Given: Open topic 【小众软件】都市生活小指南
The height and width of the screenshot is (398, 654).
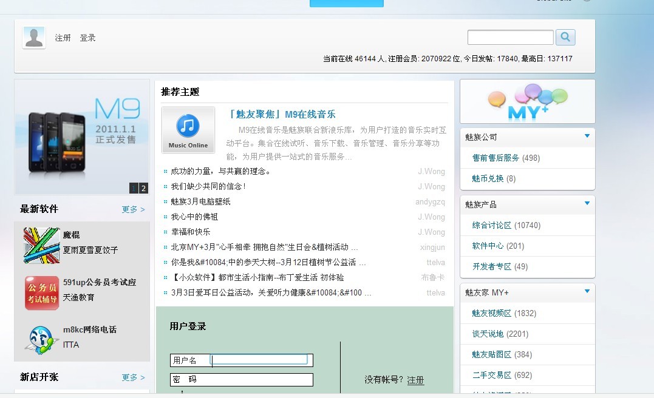Looking at the screenshot, I should [257, 277].
